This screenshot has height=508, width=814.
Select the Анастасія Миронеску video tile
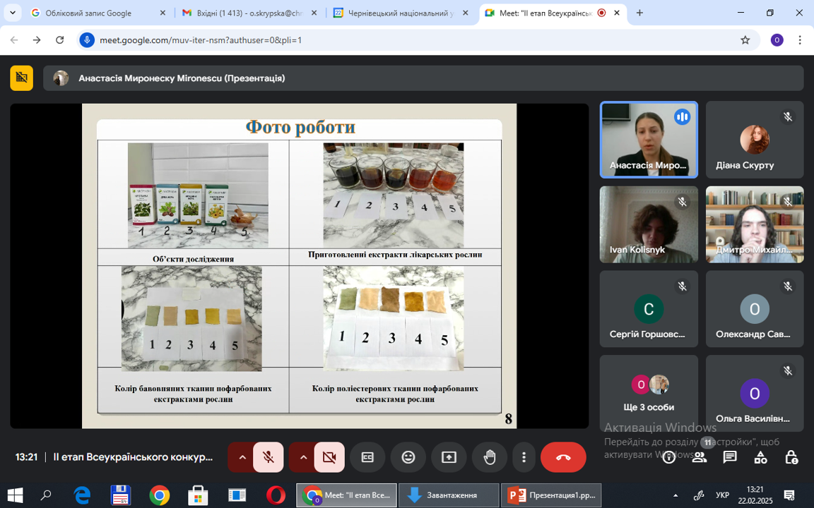[649, 140]
